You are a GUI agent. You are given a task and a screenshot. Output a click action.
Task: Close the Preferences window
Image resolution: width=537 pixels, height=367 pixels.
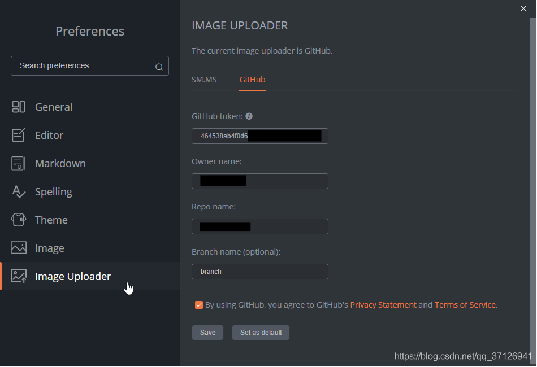pyautogui.click(x=523, y=8)
